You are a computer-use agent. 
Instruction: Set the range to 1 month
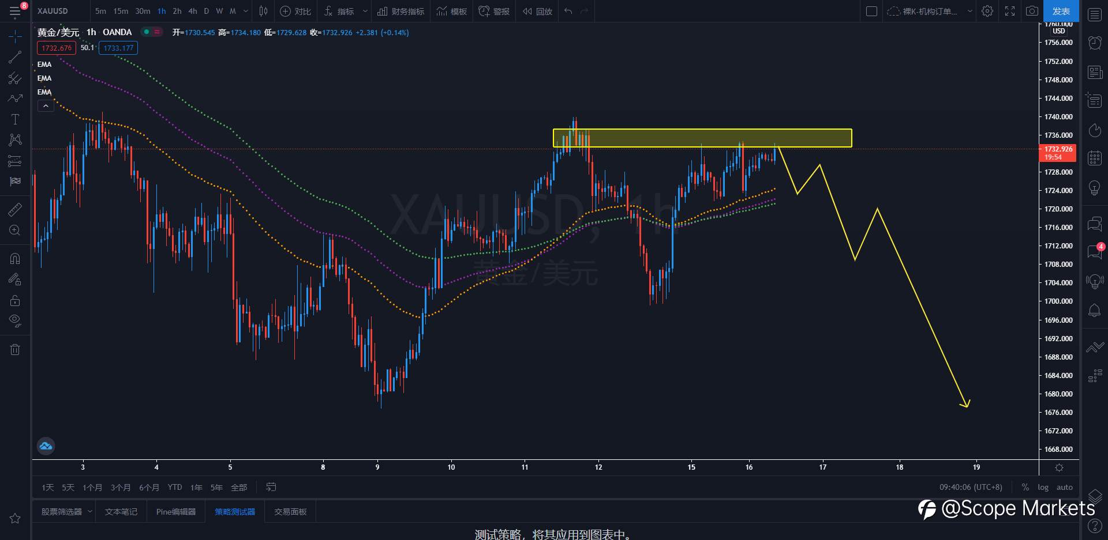[92, 488]
